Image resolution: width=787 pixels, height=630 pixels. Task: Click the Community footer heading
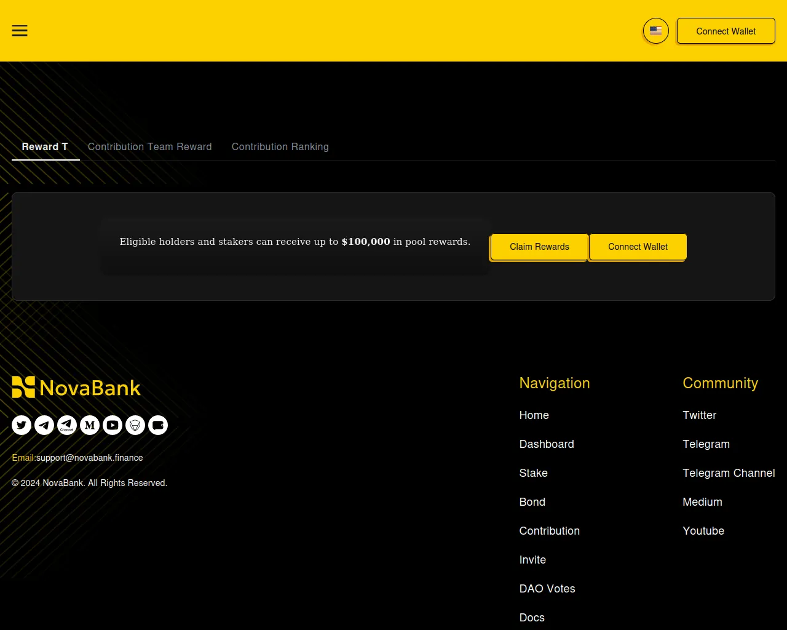(720, 383)
